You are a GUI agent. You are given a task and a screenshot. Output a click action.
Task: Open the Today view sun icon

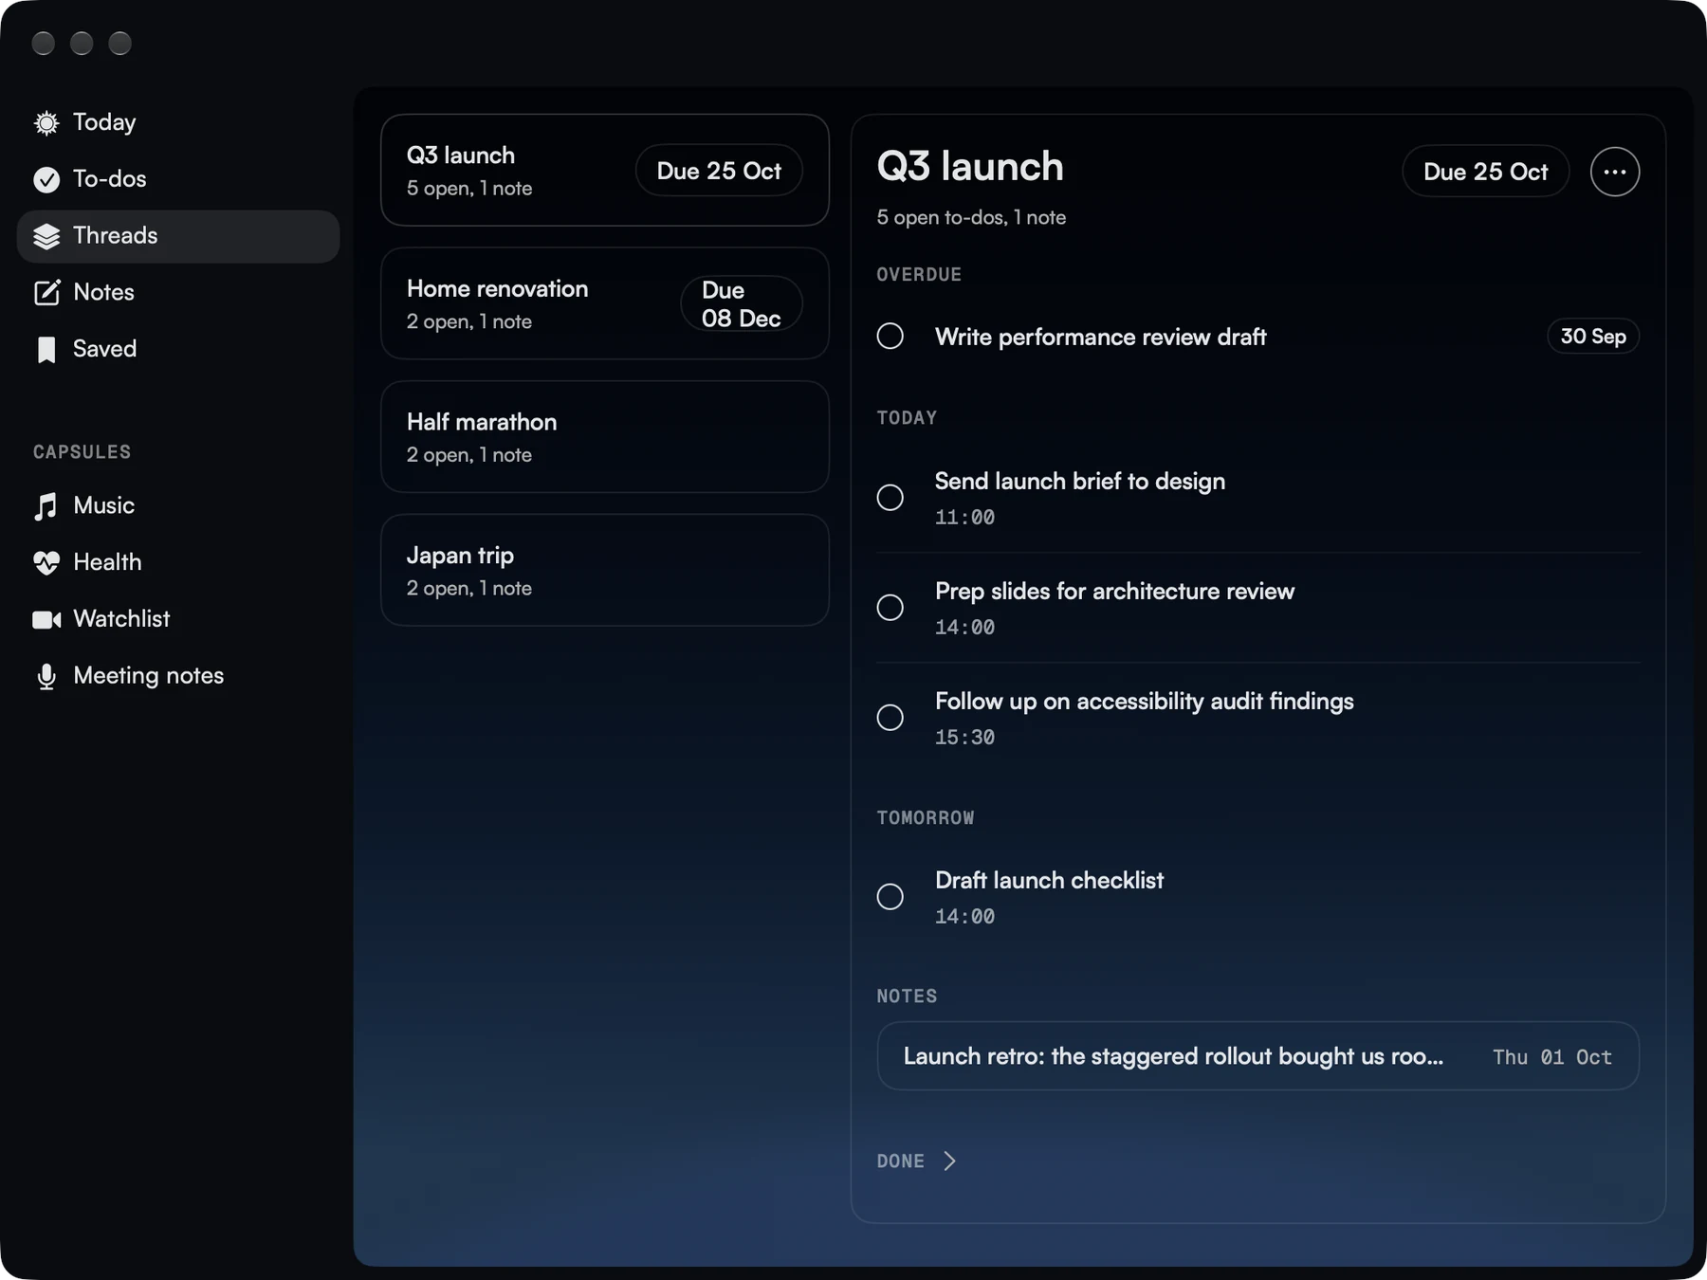[x=46, y=123]
